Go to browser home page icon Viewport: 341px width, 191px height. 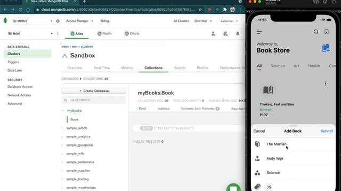28,10
